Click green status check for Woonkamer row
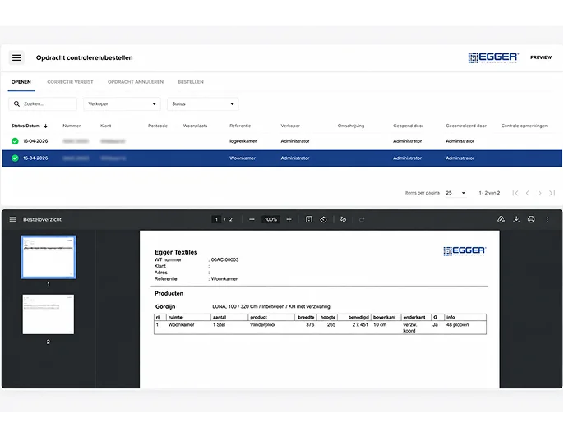Viewport: 564px width, 422px height. 15,158
